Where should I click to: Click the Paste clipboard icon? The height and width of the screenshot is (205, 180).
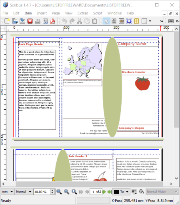pyautogui.click(x=95, y=21)
